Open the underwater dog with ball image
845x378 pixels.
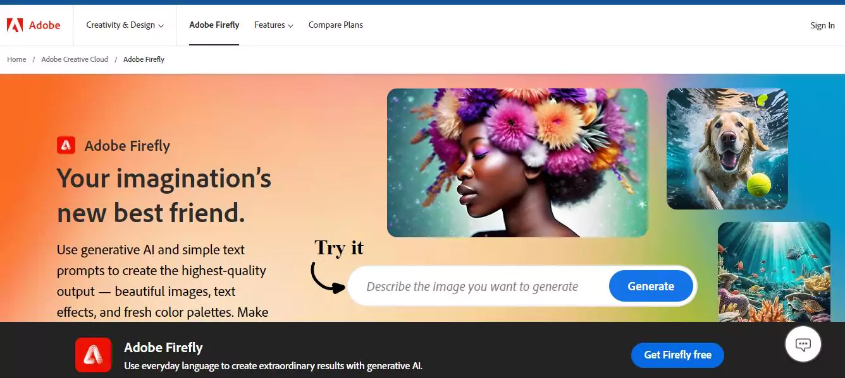tap(727, 149)
